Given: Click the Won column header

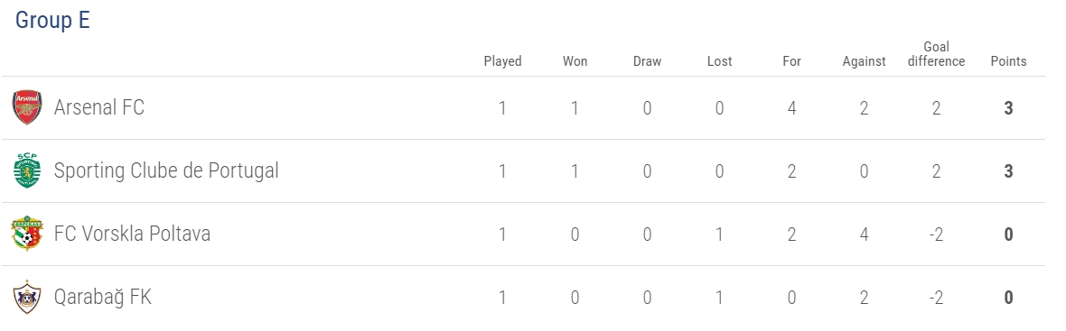Looking at the screenshot, I should coord(575,61).
